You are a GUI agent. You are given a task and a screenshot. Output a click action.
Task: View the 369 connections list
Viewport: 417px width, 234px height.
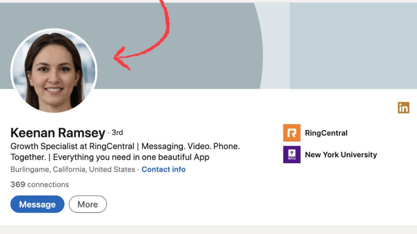(x=40, y=184)
